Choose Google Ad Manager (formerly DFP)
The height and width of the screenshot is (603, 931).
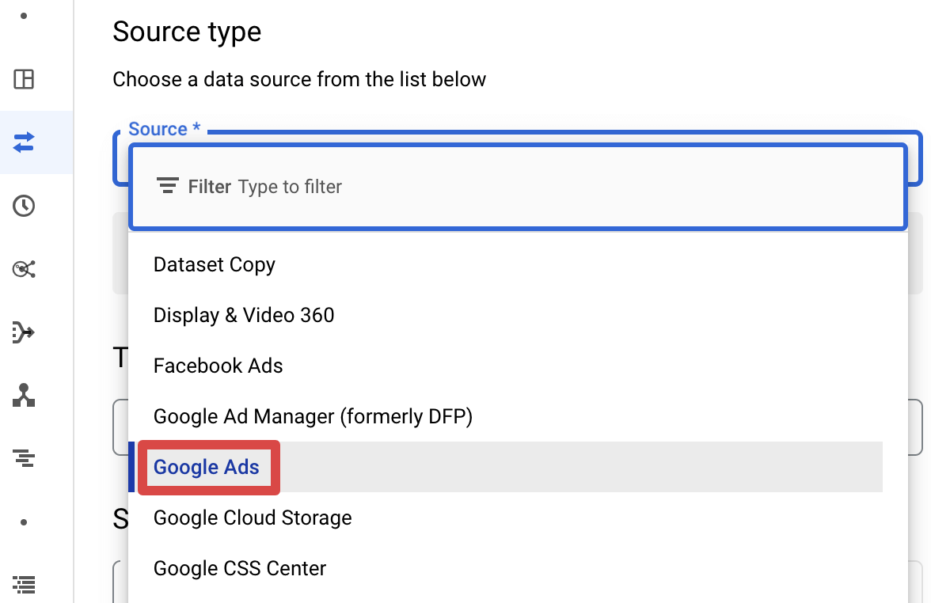(505, 416)
